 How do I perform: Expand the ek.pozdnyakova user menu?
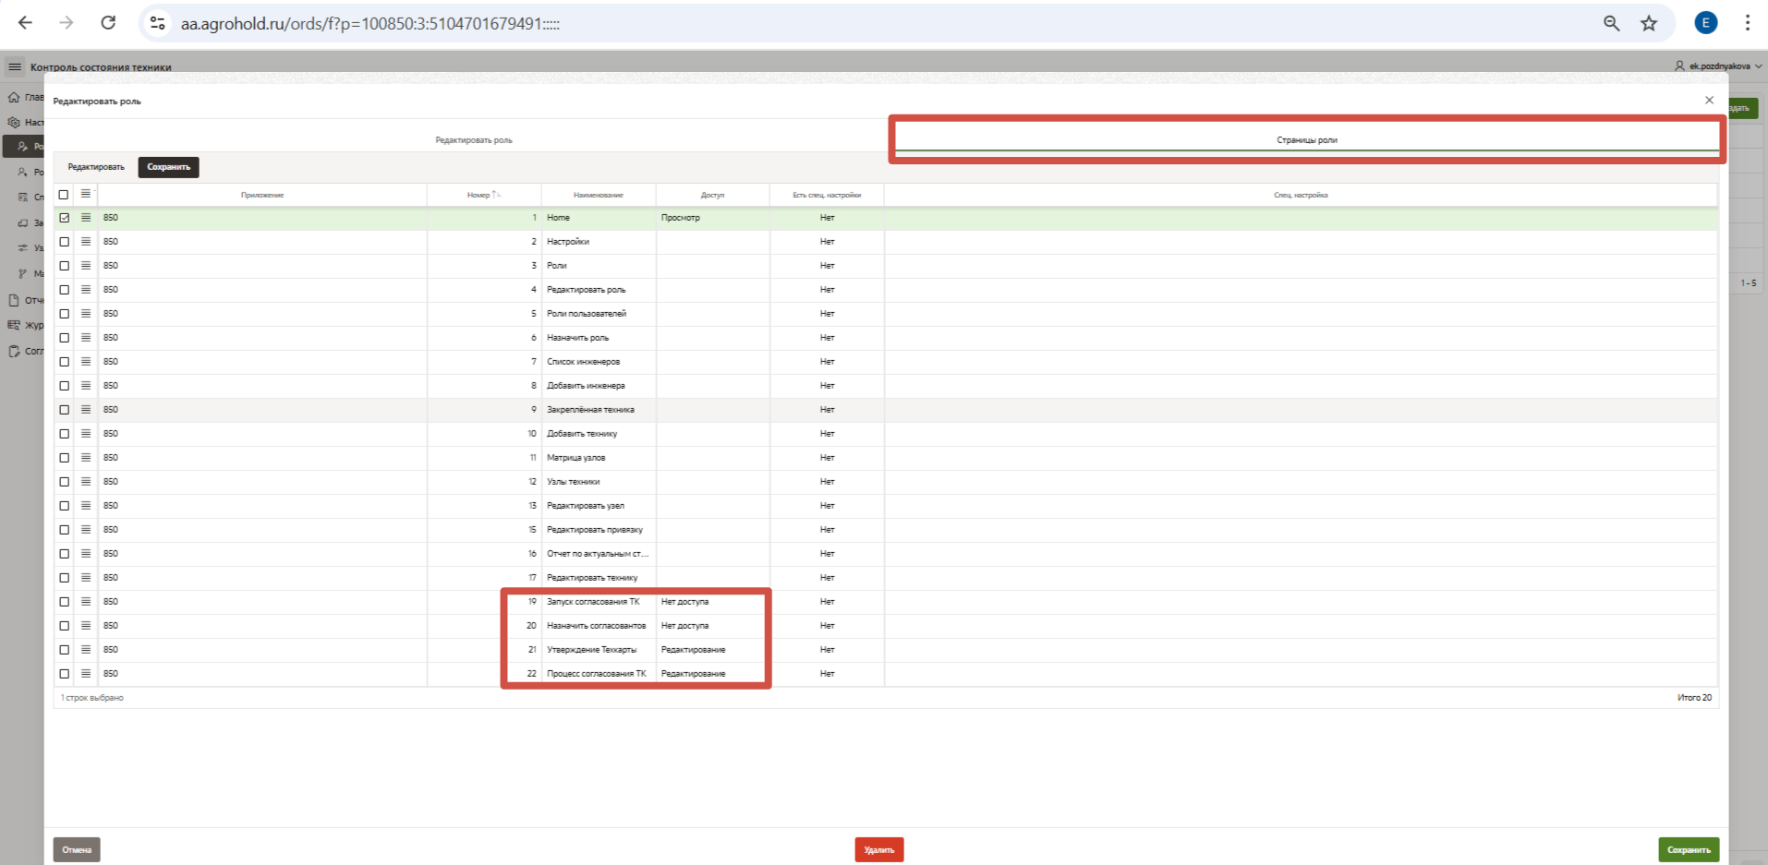[1718, 66]
